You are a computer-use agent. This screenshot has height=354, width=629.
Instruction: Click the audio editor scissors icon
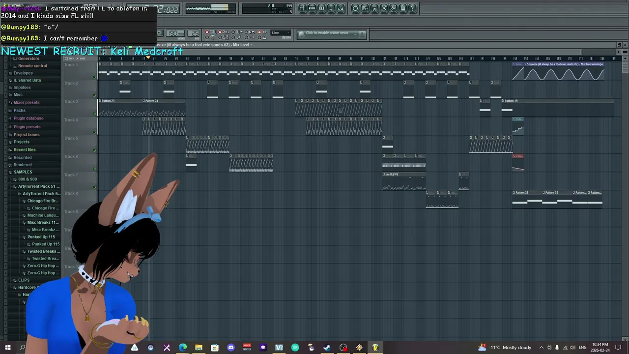click(x=384, y=8)
